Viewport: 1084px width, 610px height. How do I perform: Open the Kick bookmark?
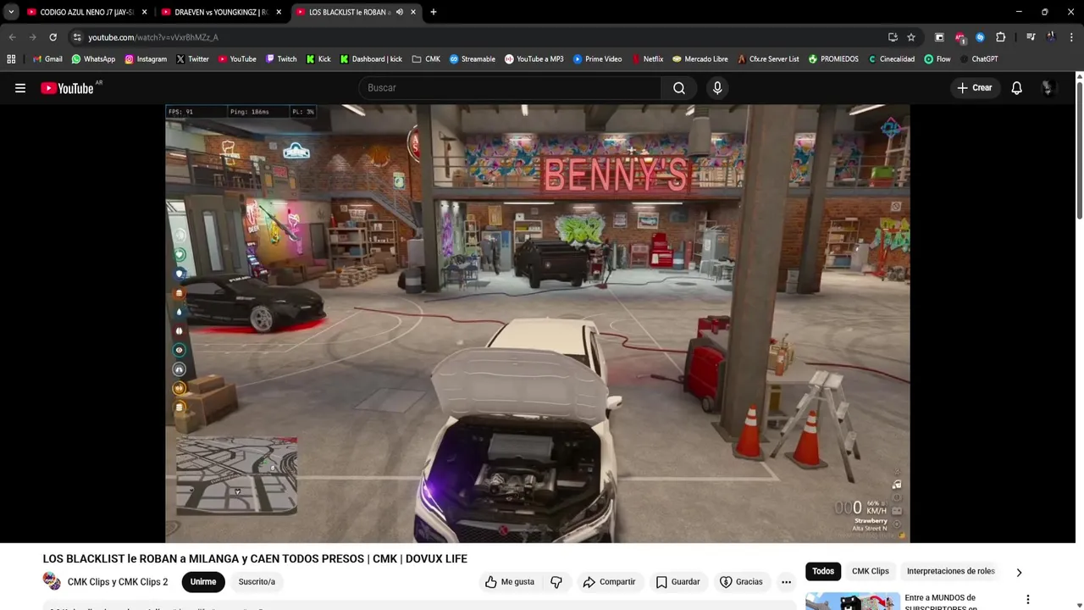tap(318, 59)
